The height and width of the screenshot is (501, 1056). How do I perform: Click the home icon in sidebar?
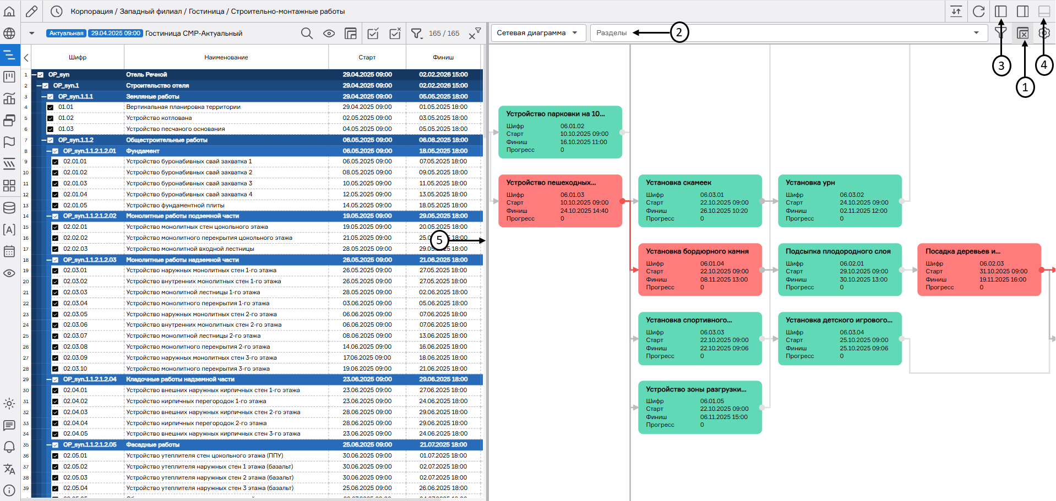click(x=9, y=11)
